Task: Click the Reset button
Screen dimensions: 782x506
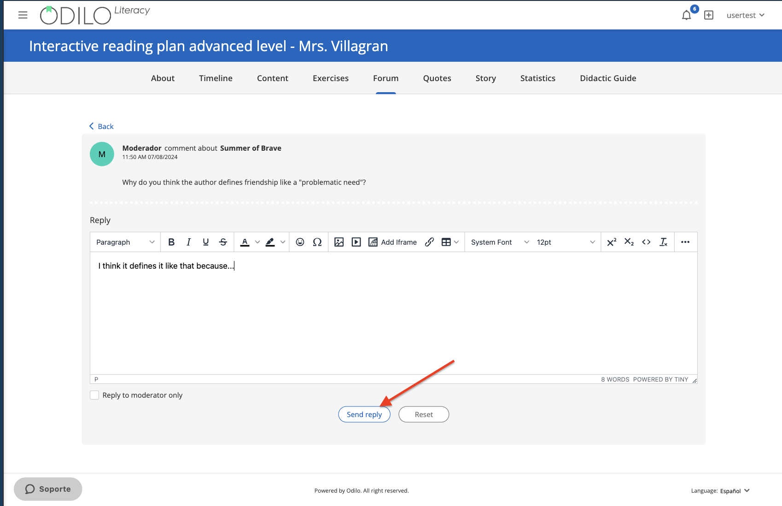Action: (424, 414)
